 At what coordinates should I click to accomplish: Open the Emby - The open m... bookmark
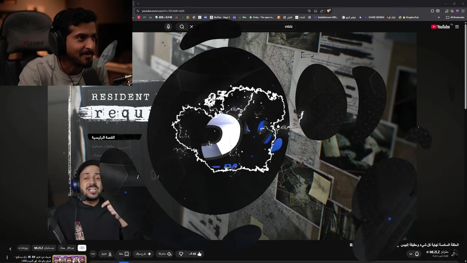tap(261, 17)
